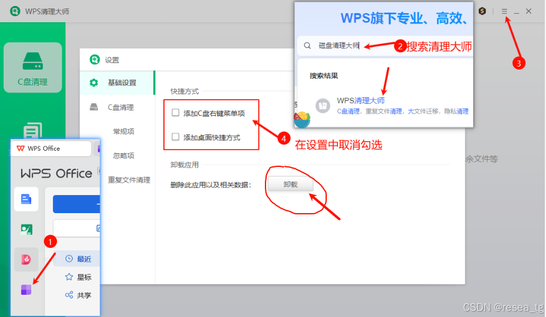This screenshot has width=546, height=317.
Task: Click the star icon beside 星标
Action: point(69,277)
